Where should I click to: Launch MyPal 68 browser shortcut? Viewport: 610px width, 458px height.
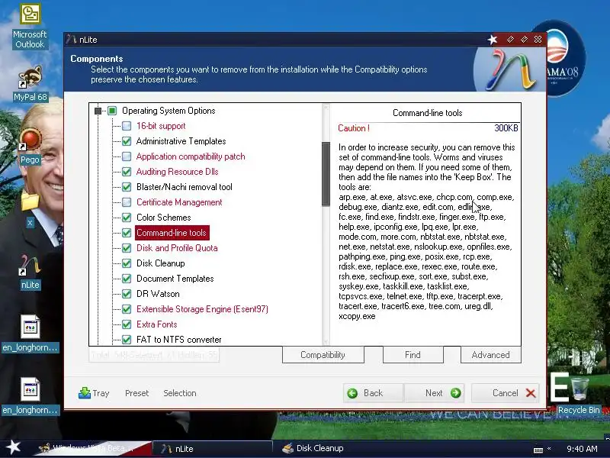[x=30, y=83]
